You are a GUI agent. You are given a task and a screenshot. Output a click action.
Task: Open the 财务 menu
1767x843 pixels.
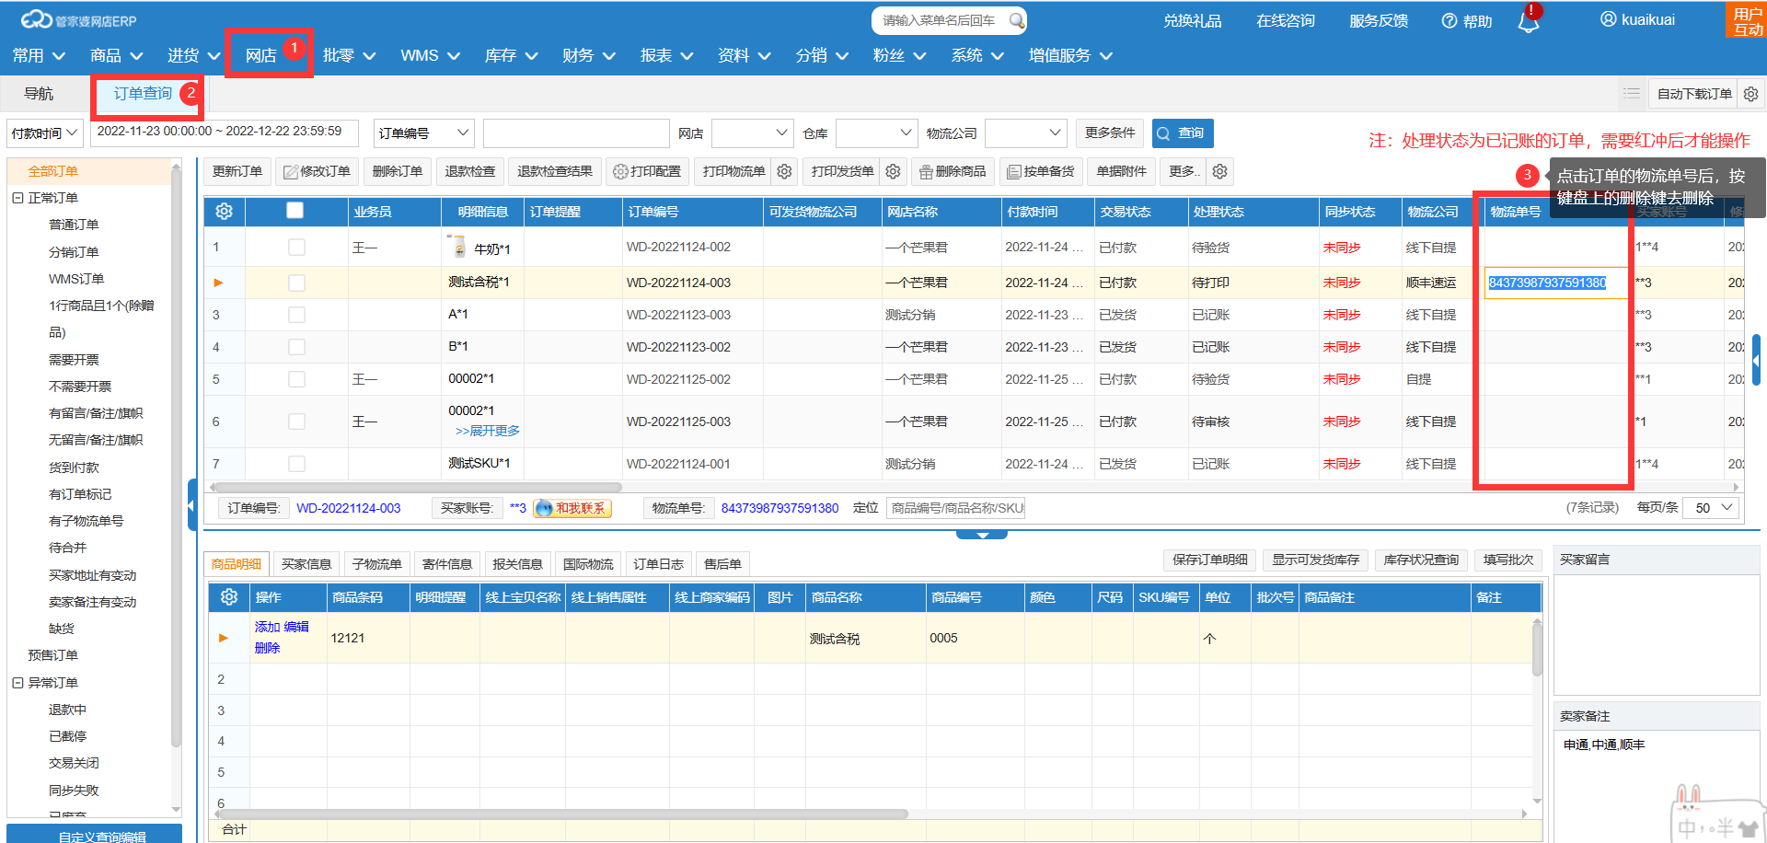(588, 56)
